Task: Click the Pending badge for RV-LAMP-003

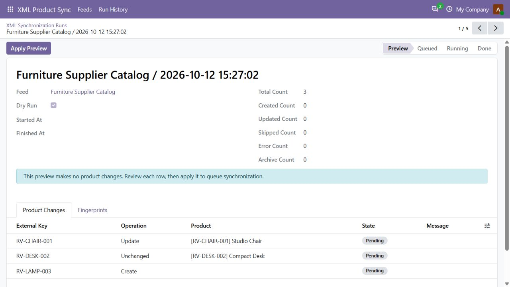Action: click(x=375, y=271)
